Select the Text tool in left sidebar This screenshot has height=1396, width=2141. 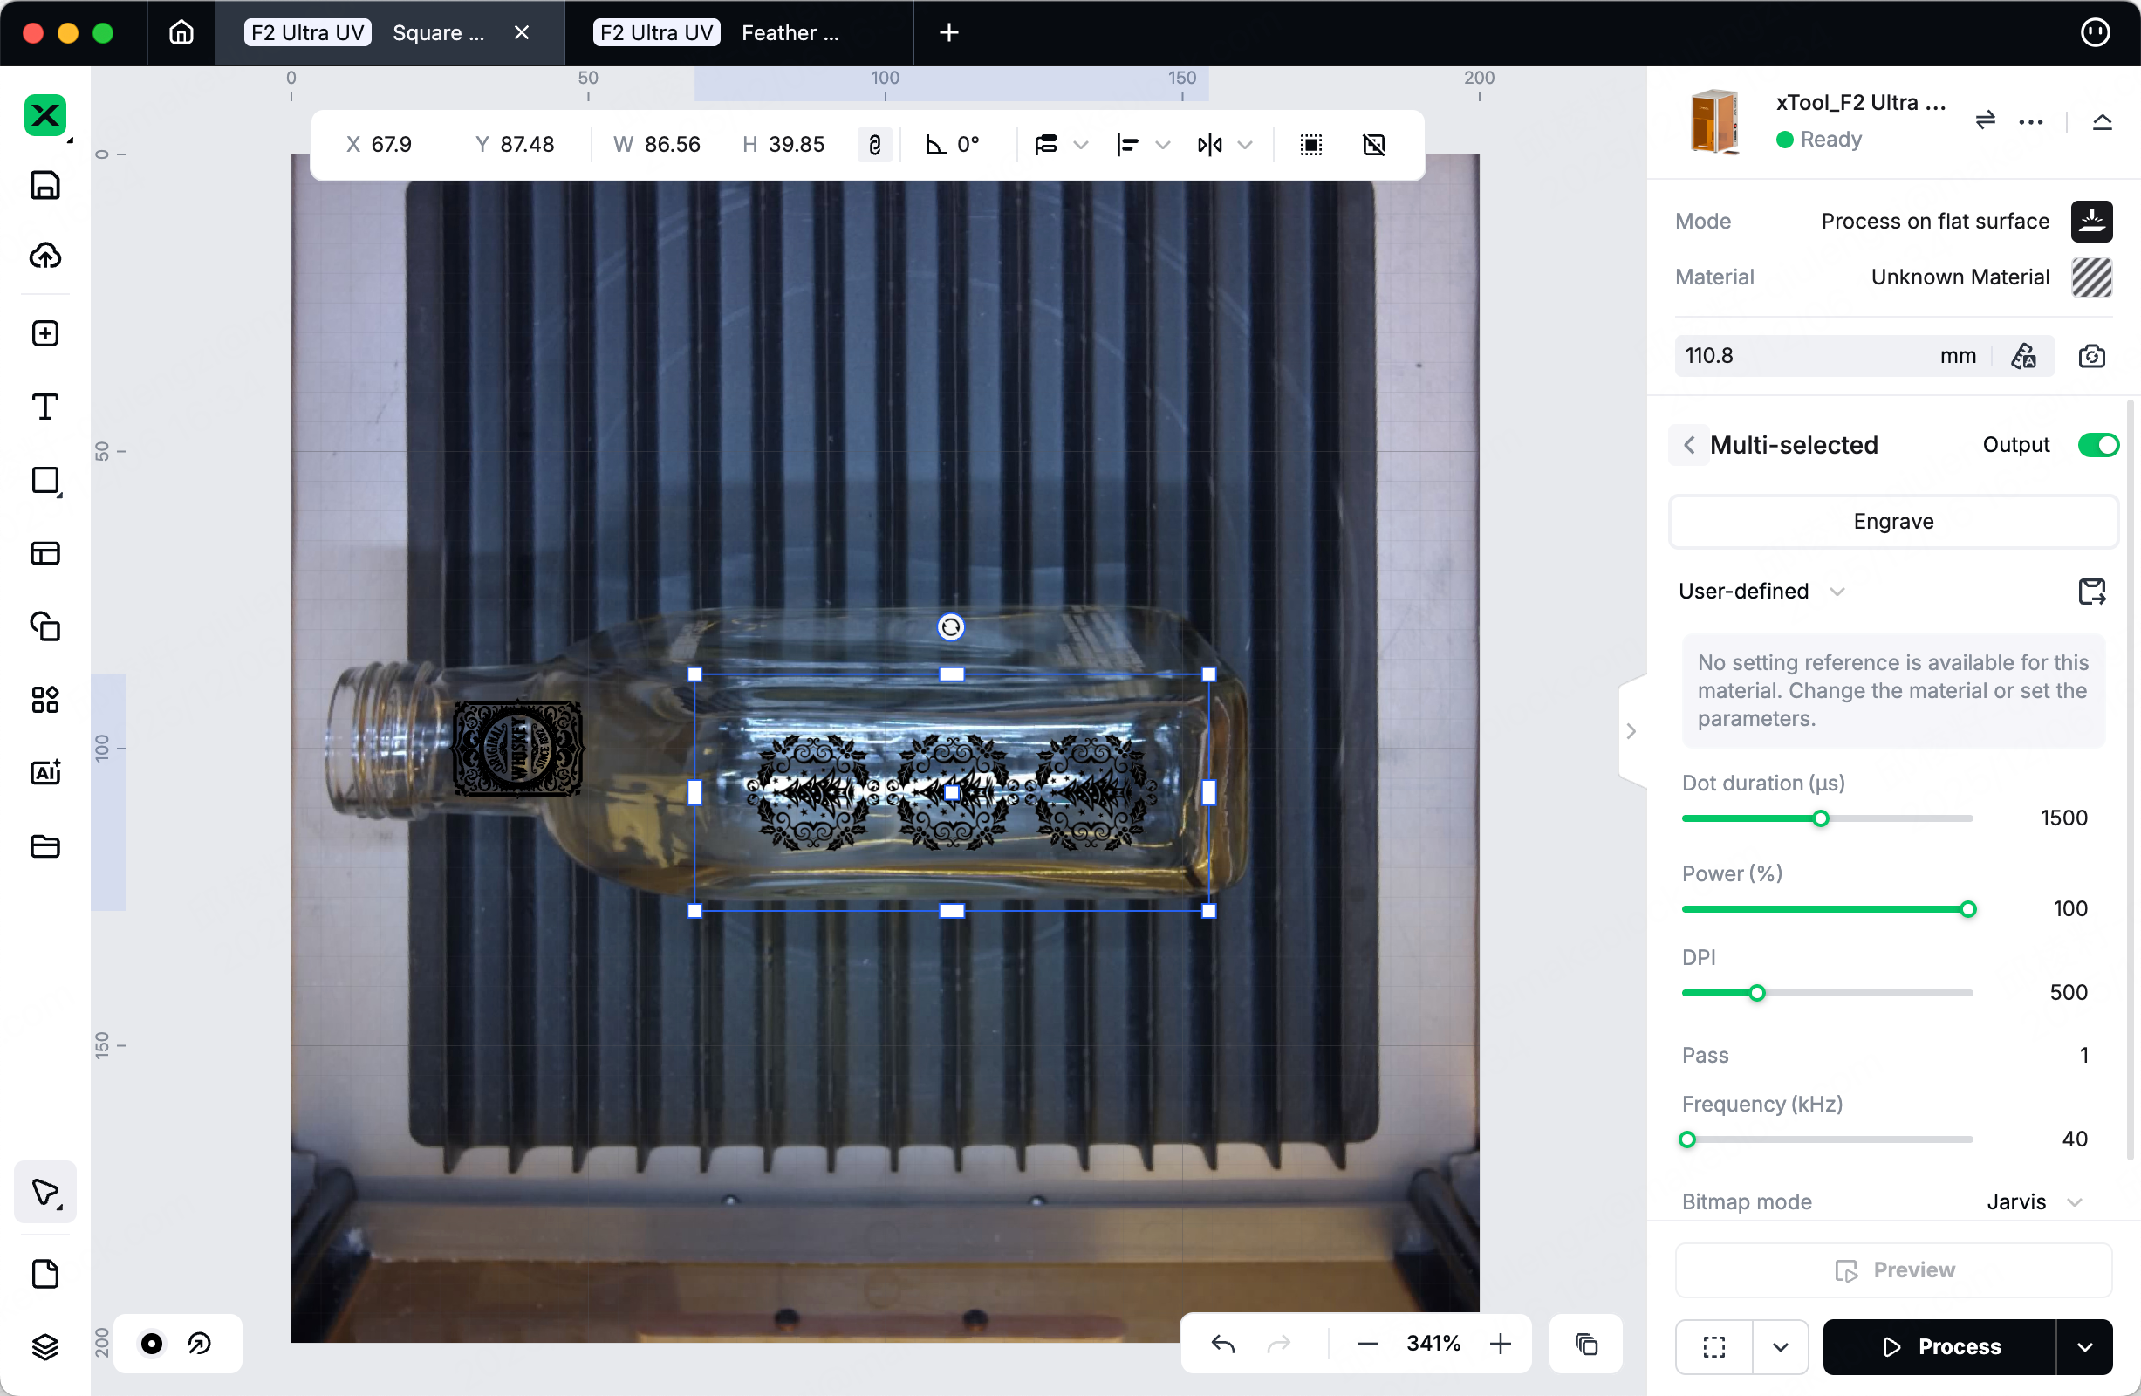click(x=45, y=407)
